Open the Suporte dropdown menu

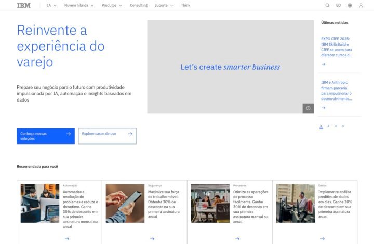click(x=164, y=5)
